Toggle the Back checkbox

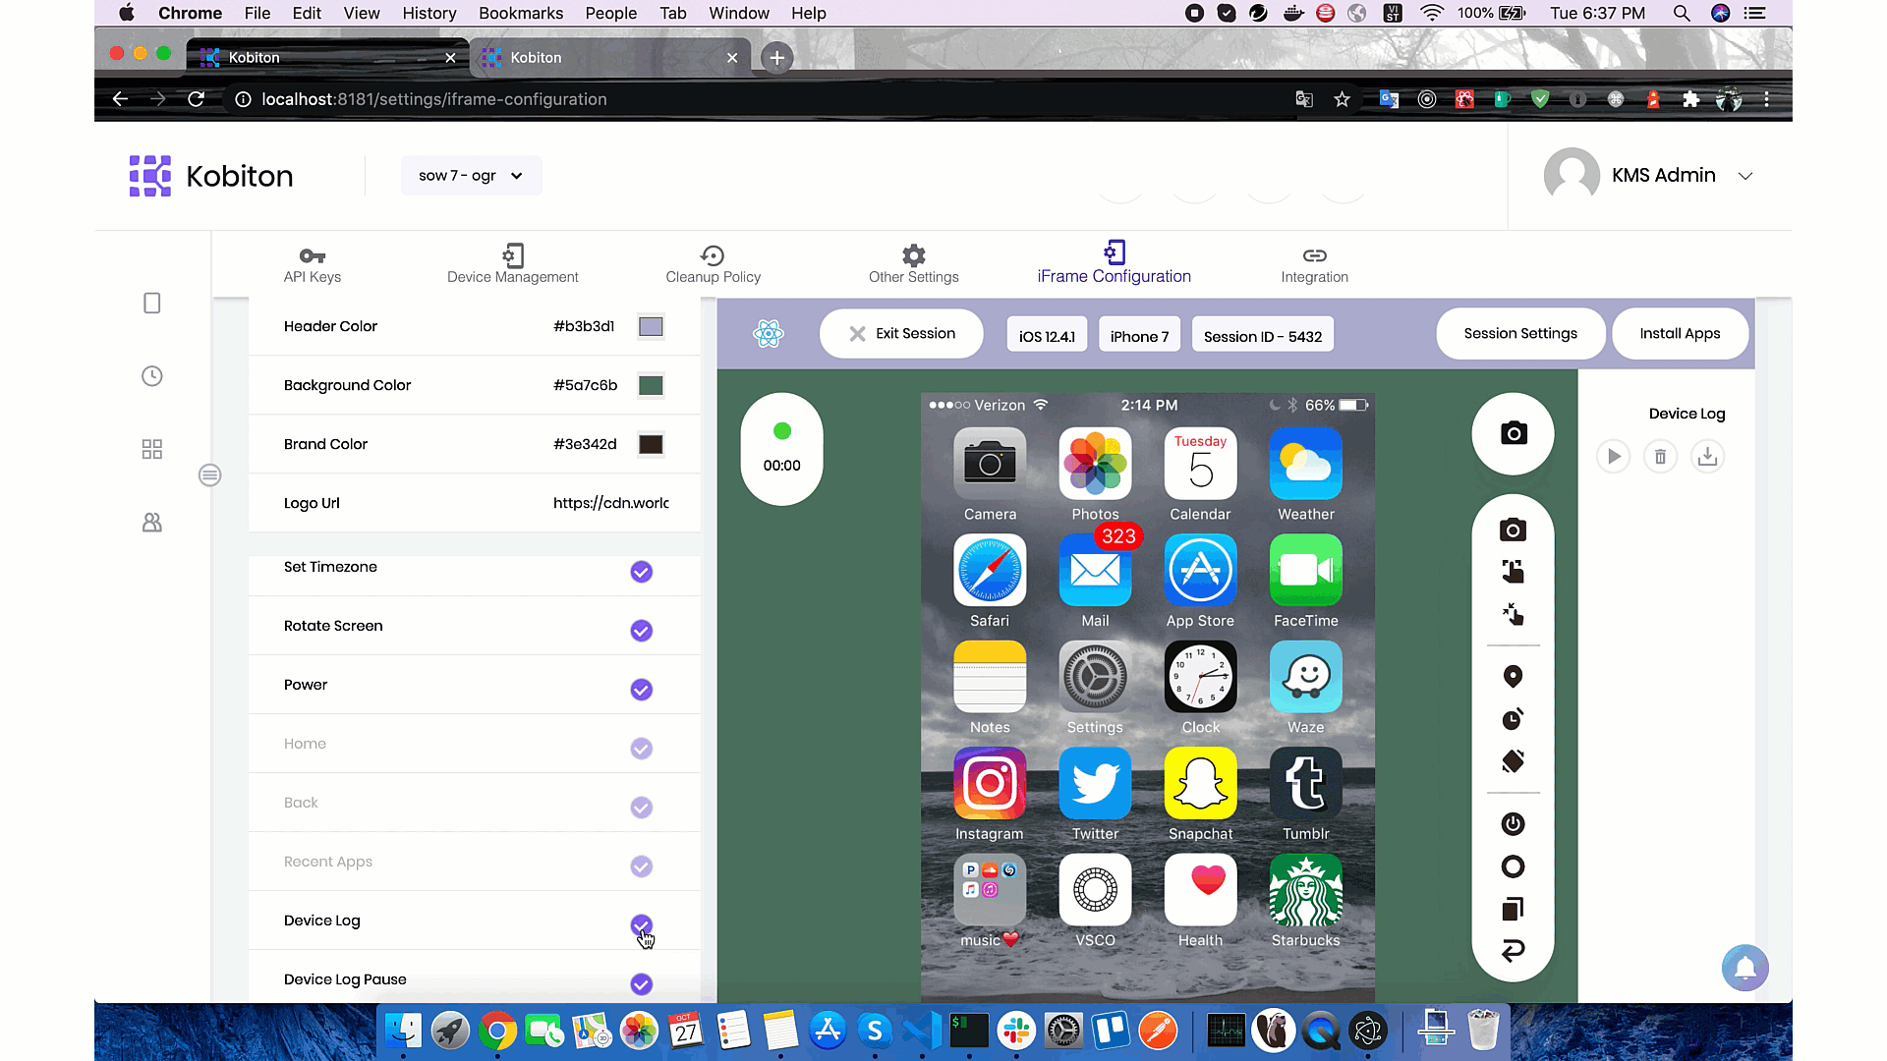(641, 808)
